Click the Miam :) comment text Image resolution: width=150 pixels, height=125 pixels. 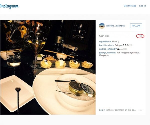115,42
